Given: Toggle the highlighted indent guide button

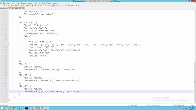Looking at the screenshot, I should 54,5.
